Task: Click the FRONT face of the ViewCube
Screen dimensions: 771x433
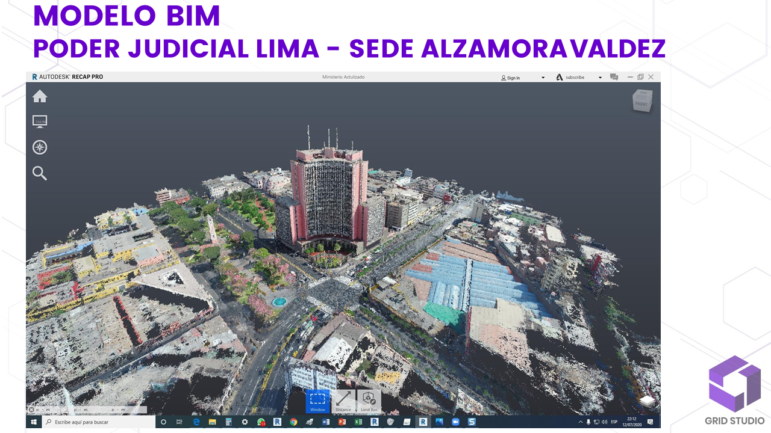Action: coord(641,102)
